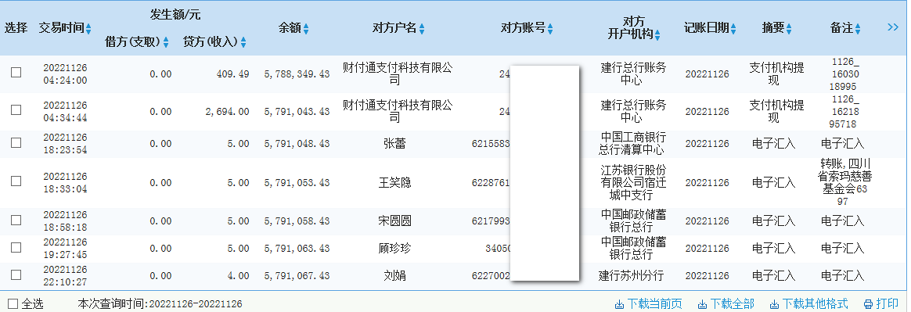Click balance 5,791,067.43 cell

pyautogui.click(x=297, y=276)
